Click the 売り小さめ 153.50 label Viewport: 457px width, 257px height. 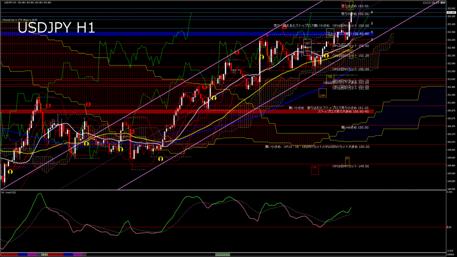pos(354,6)
